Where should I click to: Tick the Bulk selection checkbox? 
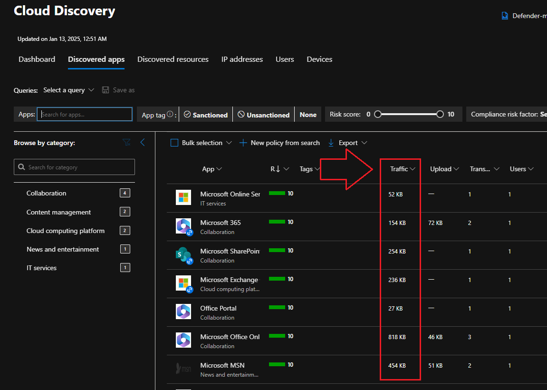(174, 143)
